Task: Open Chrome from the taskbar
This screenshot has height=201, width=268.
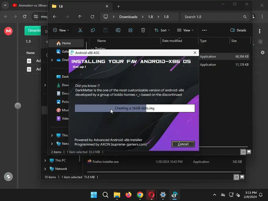Action: pyautogui.click(x=140, y=195)
